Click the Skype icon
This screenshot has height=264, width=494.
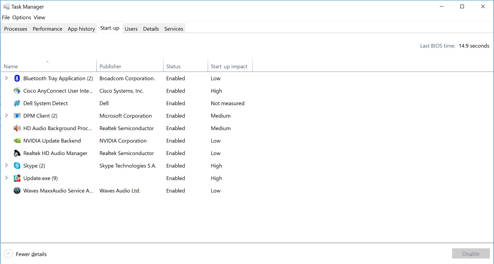coord(17,166)
